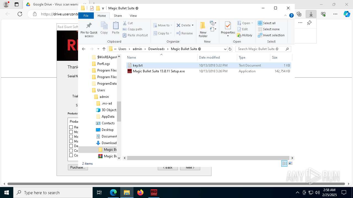Click the Search Magic Bullet Suite field
The image size is (353, 198).
click(263, 49)
